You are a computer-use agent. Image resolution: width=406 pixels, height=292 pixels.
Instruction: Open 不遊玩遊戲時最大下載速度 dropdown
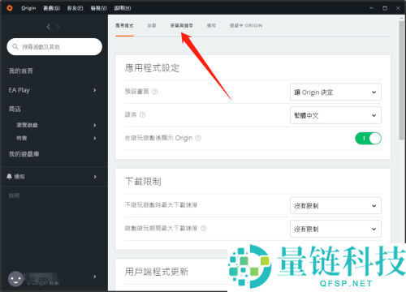335,206
